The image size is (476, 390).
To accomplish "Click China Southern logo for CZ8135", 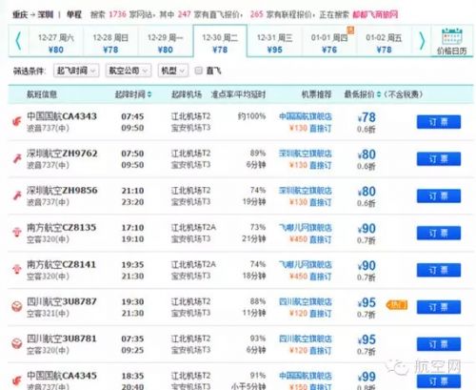I will 17,233.
